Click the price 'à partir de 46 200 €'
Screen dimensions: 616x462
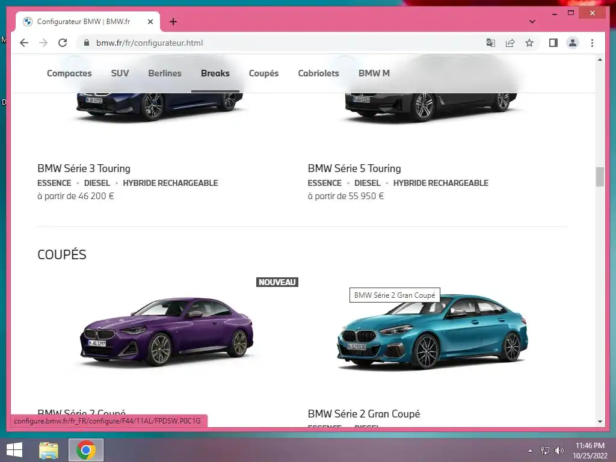[x=76, y=196]
